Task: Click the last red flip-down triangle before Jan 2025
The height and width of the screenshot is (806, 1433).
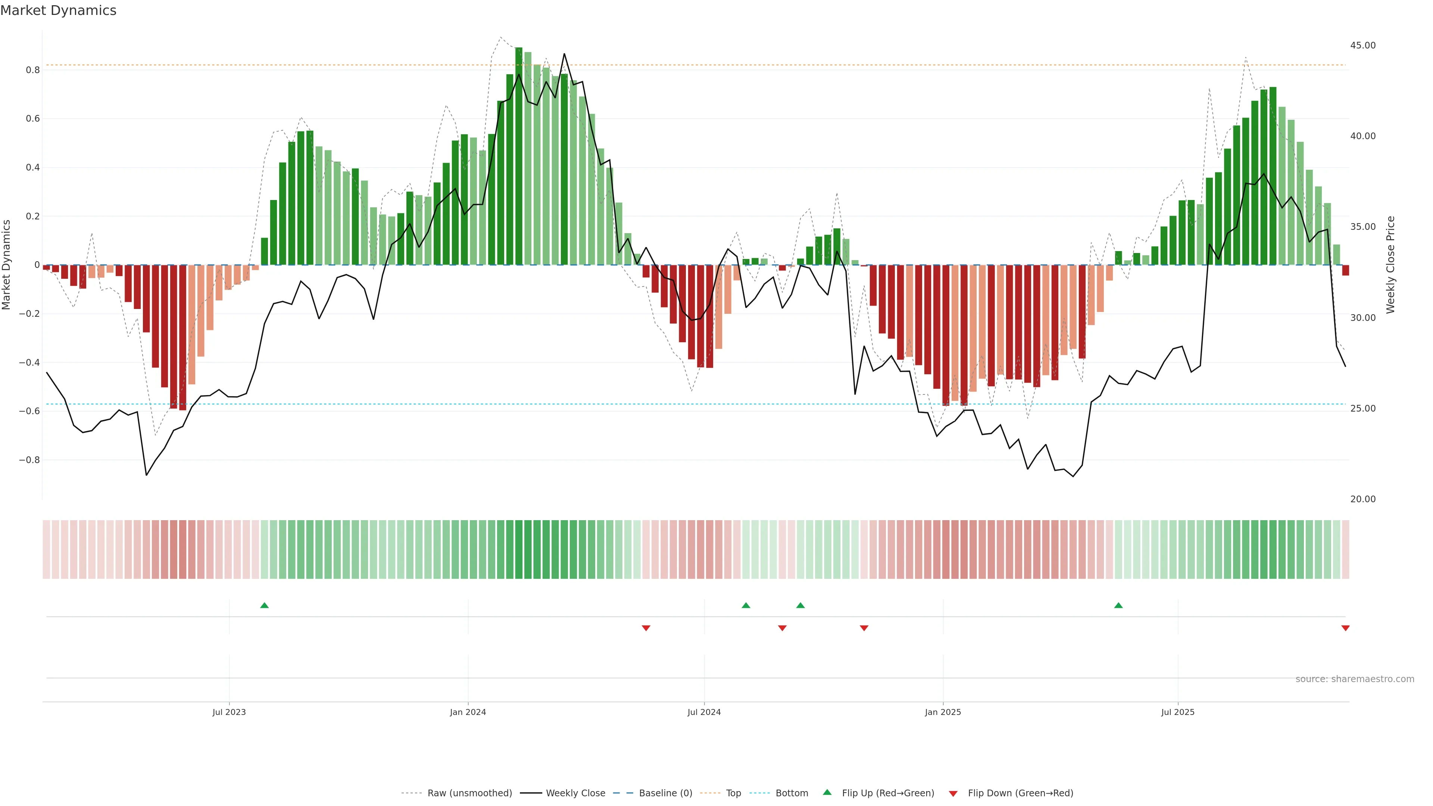Action: click(864, 628)
